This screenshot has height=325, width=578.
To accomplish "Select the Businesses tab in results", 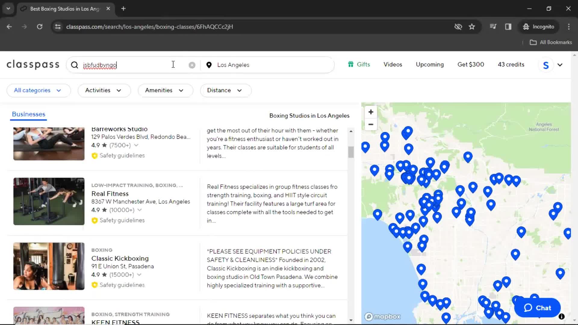I will pos(28,114).
